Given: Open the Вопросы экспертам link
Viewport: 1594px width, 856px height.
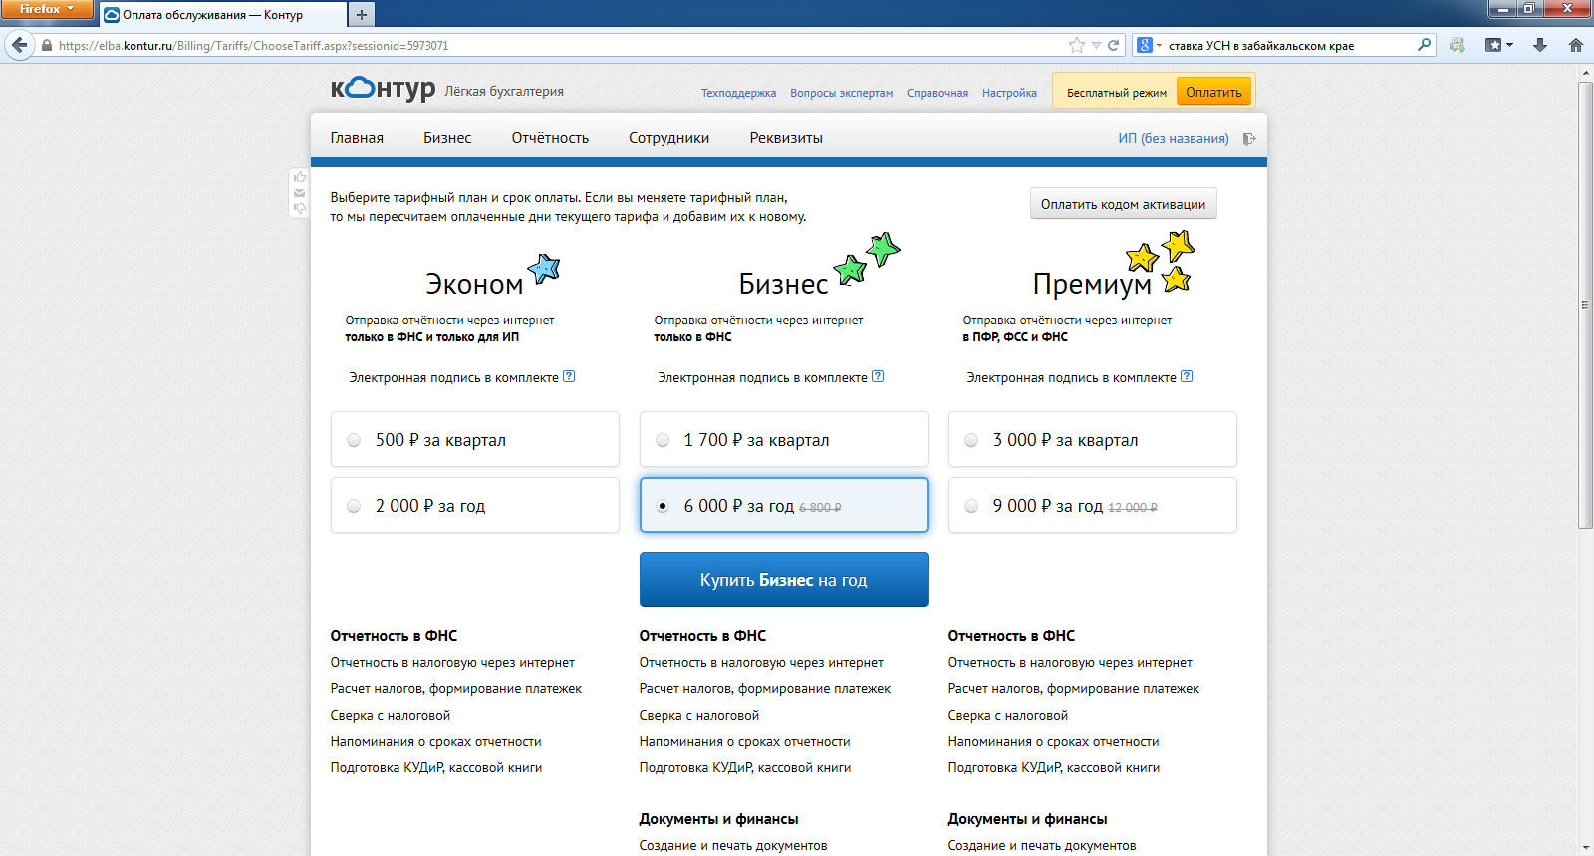Looking at the screenshot, I should pyautogui.click(x=842, y=93).
